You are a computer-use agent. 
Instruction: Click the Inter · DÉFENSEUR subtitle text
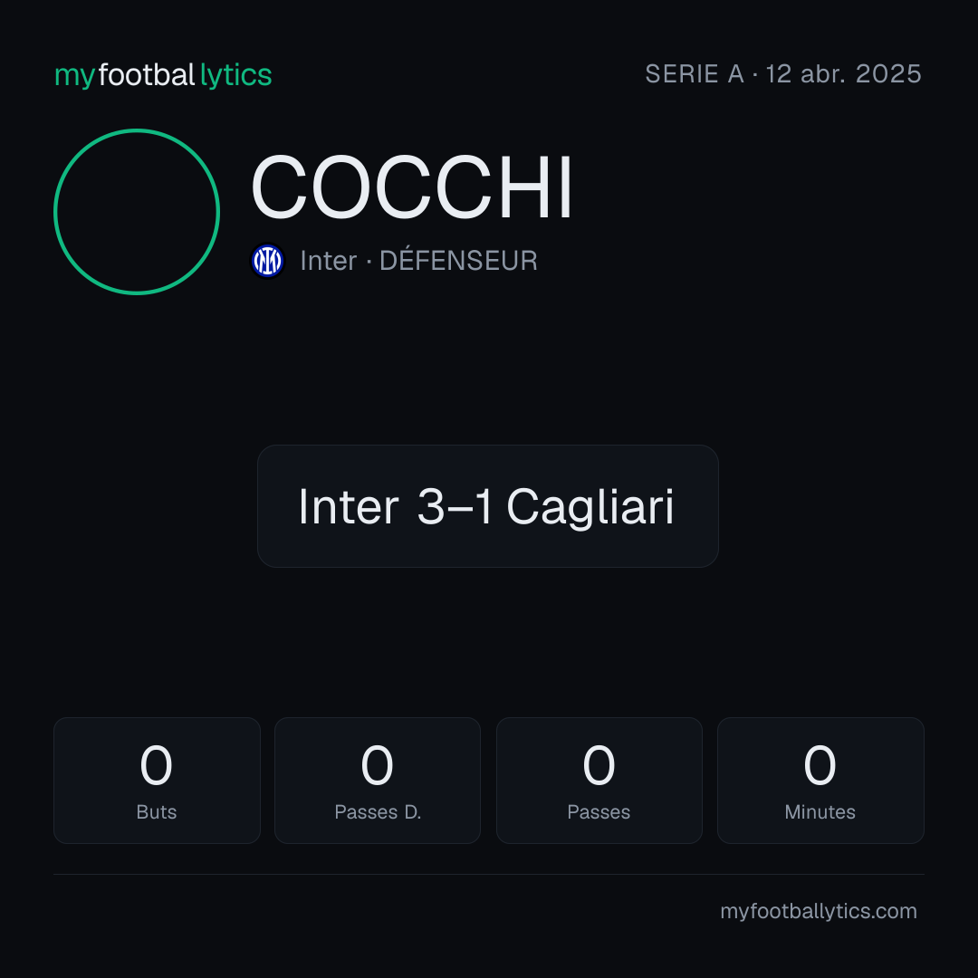click(418, 261)
